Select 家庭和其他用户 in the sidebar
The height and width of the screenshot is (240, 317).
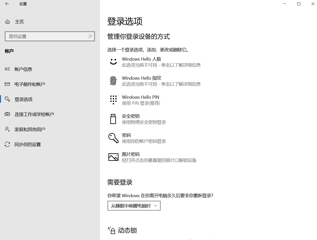point(30,129)
